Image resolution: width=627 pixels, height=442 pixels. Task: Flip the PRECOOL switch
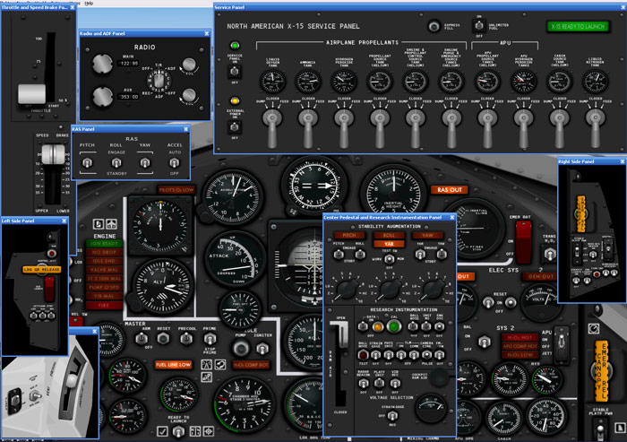coord(186,339)
